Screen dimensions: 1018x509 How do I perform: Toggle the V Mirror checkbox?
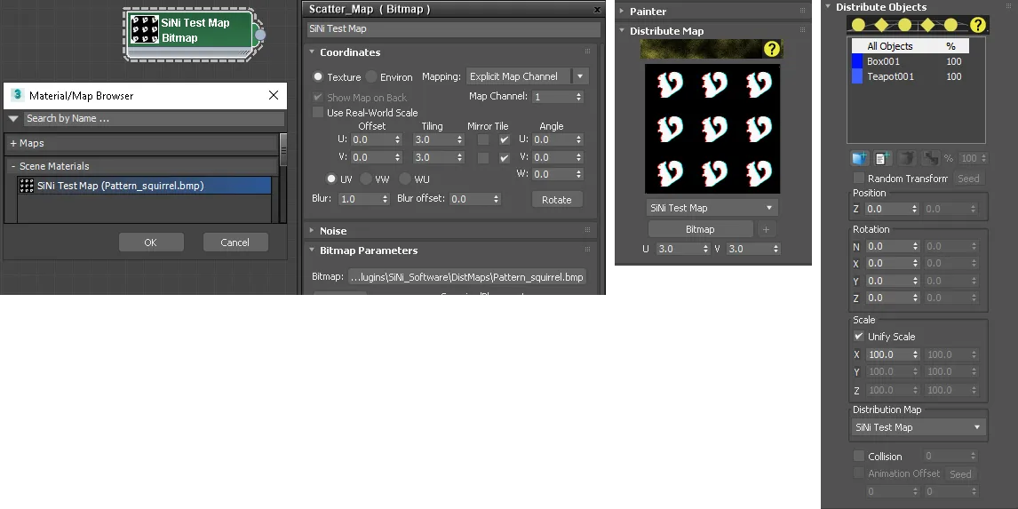pos(483,158)
